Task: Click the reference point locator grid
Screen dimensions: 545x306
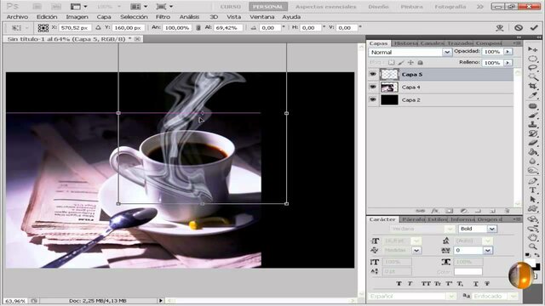Action: [x=43, y=28]
